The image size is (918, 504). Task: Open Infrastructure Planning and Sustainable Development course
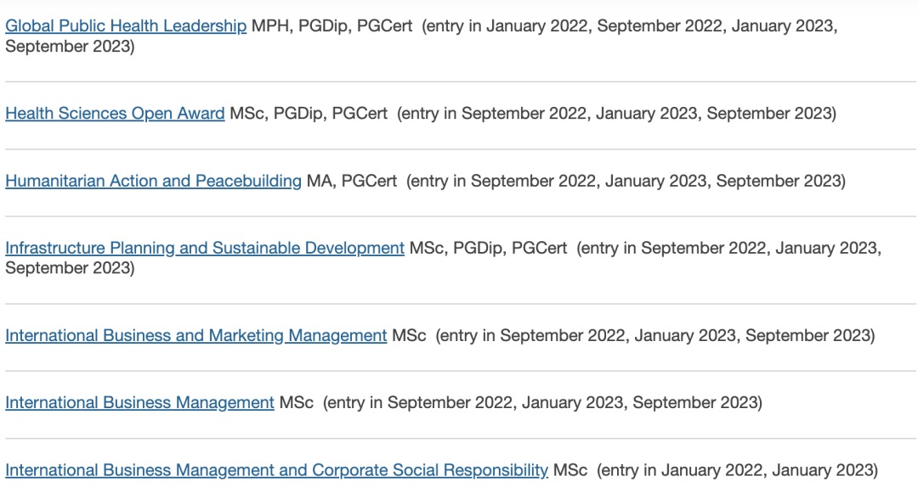[205, 248]
